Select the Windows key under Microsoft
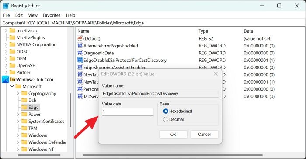The width and height of the screenshot is (306, 159). (x=38, y=135)
